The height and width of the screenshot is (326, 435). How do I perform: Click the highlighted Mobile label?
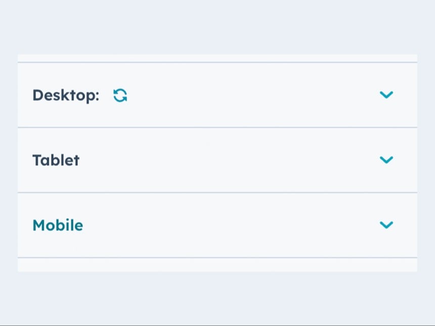tap(57, 225)
